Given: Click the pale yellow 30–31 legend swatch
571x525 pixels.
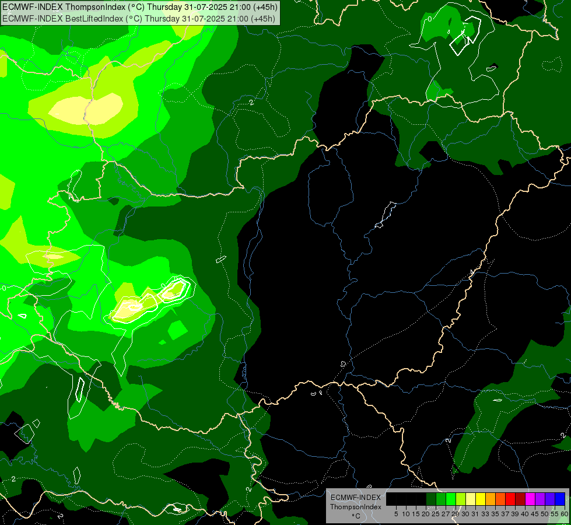Looking at the screenshot, I should (471, 499).
